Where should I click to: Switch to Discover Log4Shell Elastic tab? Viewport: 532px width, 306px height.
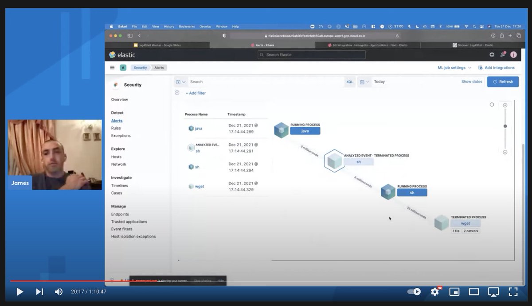[x=473, y=45]
